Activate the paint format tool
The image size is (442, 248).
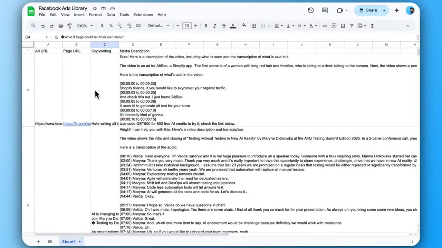pyautogui.click(x=70, y=26)
